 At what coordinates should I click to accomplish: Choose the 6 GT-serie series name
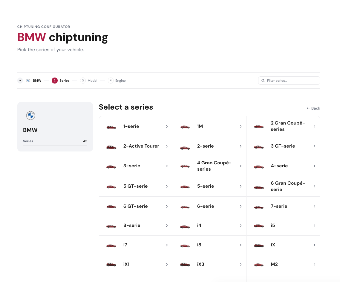pos(136,206)
